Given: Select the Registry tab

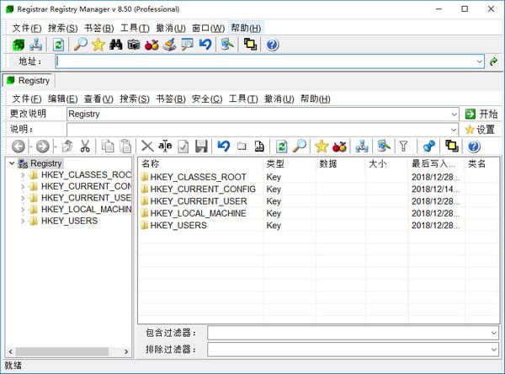Looking at the screenshot, I should (x=29, y=81).
